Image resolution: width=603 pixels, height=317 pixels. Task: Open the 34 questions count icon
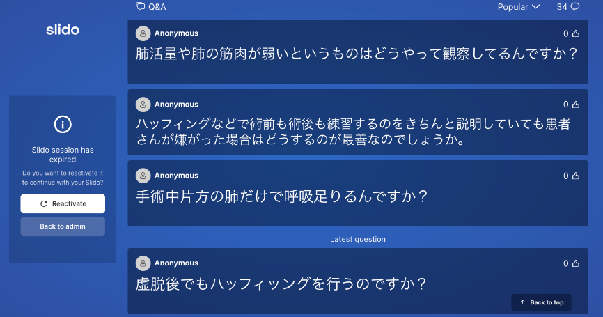click(575, 7)
